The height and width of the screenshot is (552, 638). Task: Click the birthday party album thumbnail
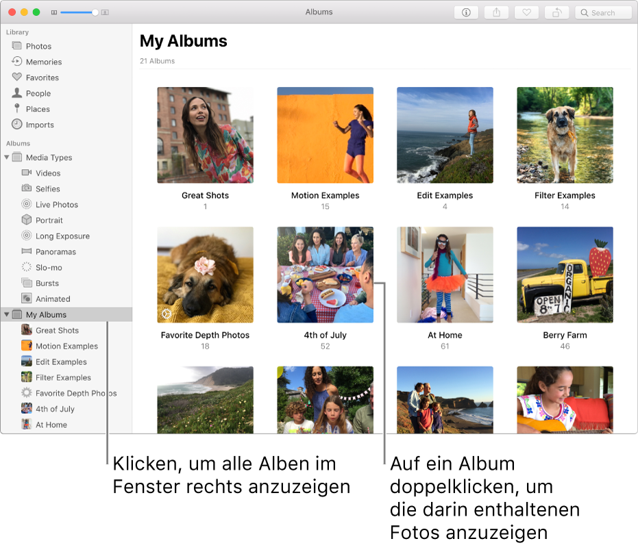click(325, 400)
